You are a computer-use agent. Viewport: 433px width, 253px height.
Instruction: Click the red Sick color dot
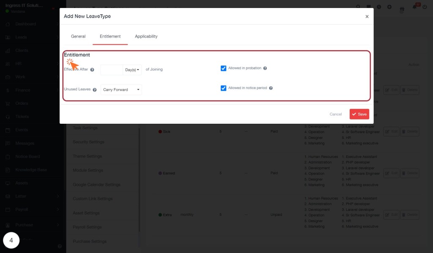(160, 132)
